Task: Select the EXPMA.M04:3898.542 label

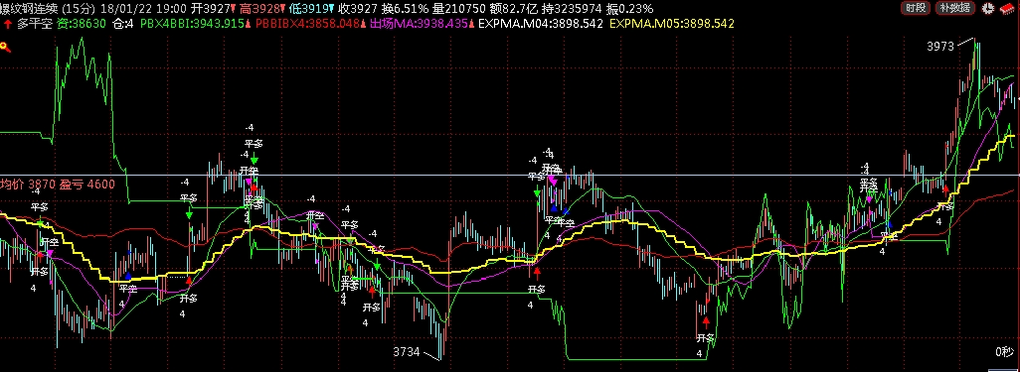Action: point(541,24)
